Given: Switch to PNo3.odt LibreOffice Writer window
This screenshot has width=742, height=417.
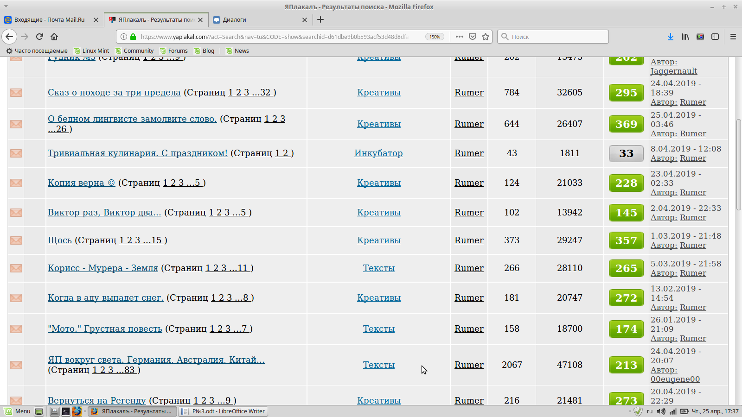Looking at the screenshot, I should click(224, 411).
